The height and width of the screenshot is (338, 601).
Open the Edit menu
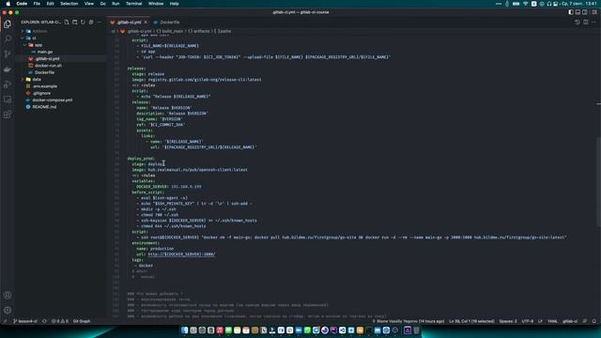point(50,4)
